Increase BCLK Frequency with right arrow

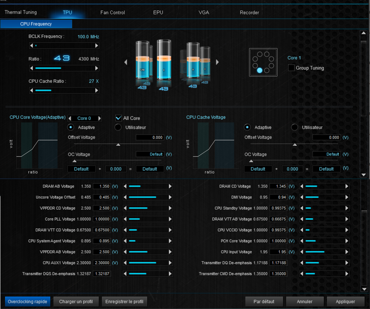pyautogui.click(x=97, y=46)
